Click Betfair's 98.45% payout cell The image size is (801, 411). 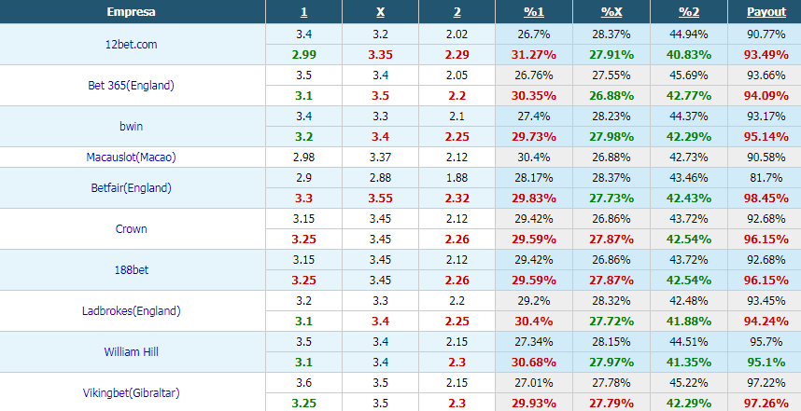point(766,198)
